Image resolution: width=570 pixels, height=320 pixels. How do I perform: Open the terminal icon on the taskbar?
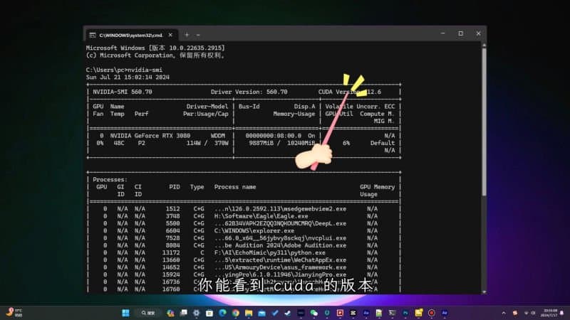click(392, 313)
